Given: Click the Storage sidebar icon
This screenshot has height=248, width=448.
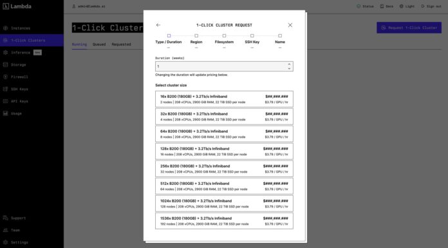Looking at the screenshot, I should (5, 64).
